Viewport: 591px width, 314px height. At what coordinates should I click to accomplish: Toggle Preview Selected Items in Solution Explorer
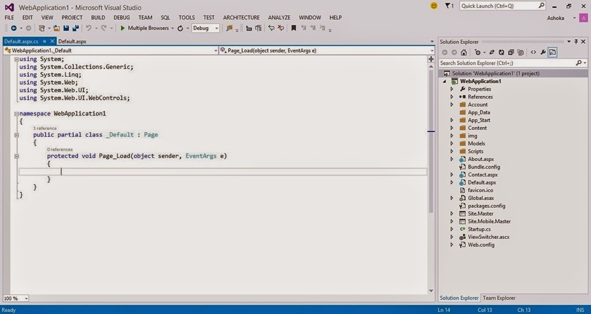(x=552, y=53)
